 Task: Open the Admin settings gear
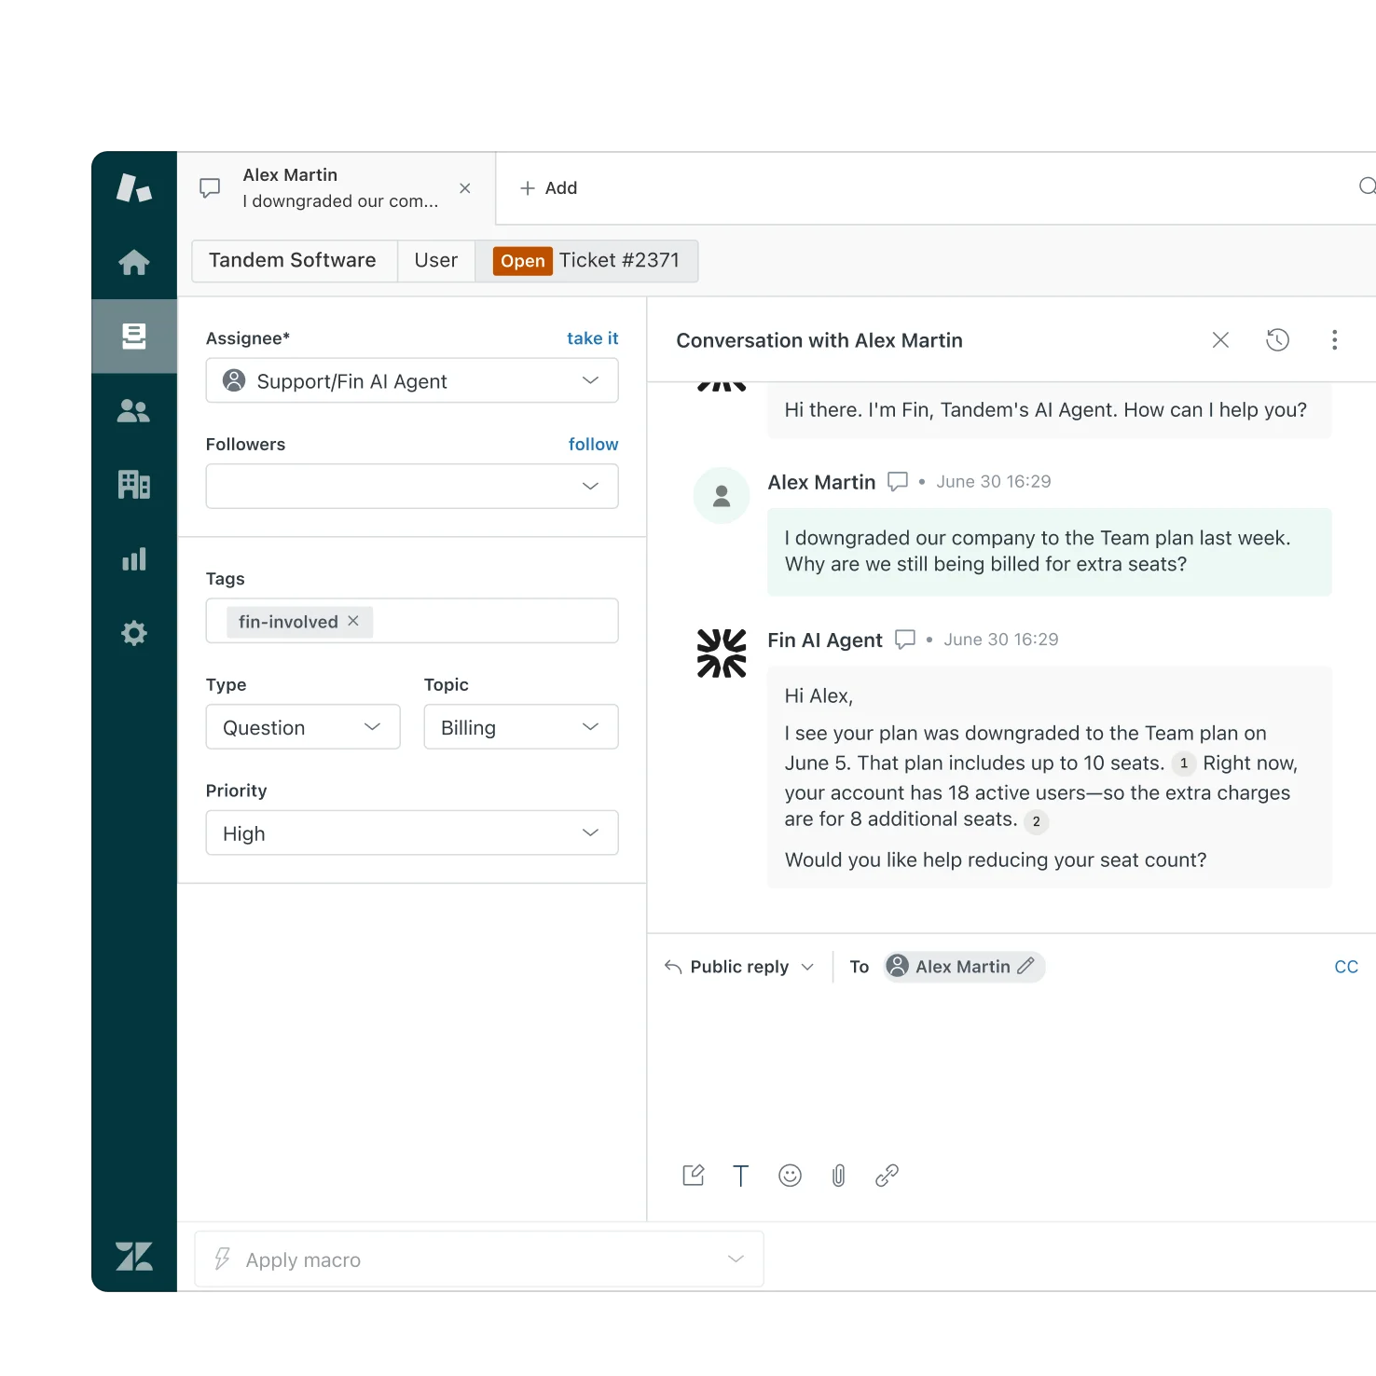click(x=133, y=633)
